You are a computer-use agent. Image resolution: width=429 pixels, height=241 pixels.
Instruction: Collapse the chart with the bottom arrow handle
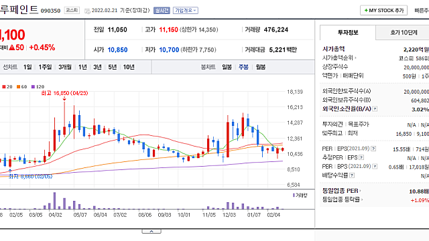(151, 232)
